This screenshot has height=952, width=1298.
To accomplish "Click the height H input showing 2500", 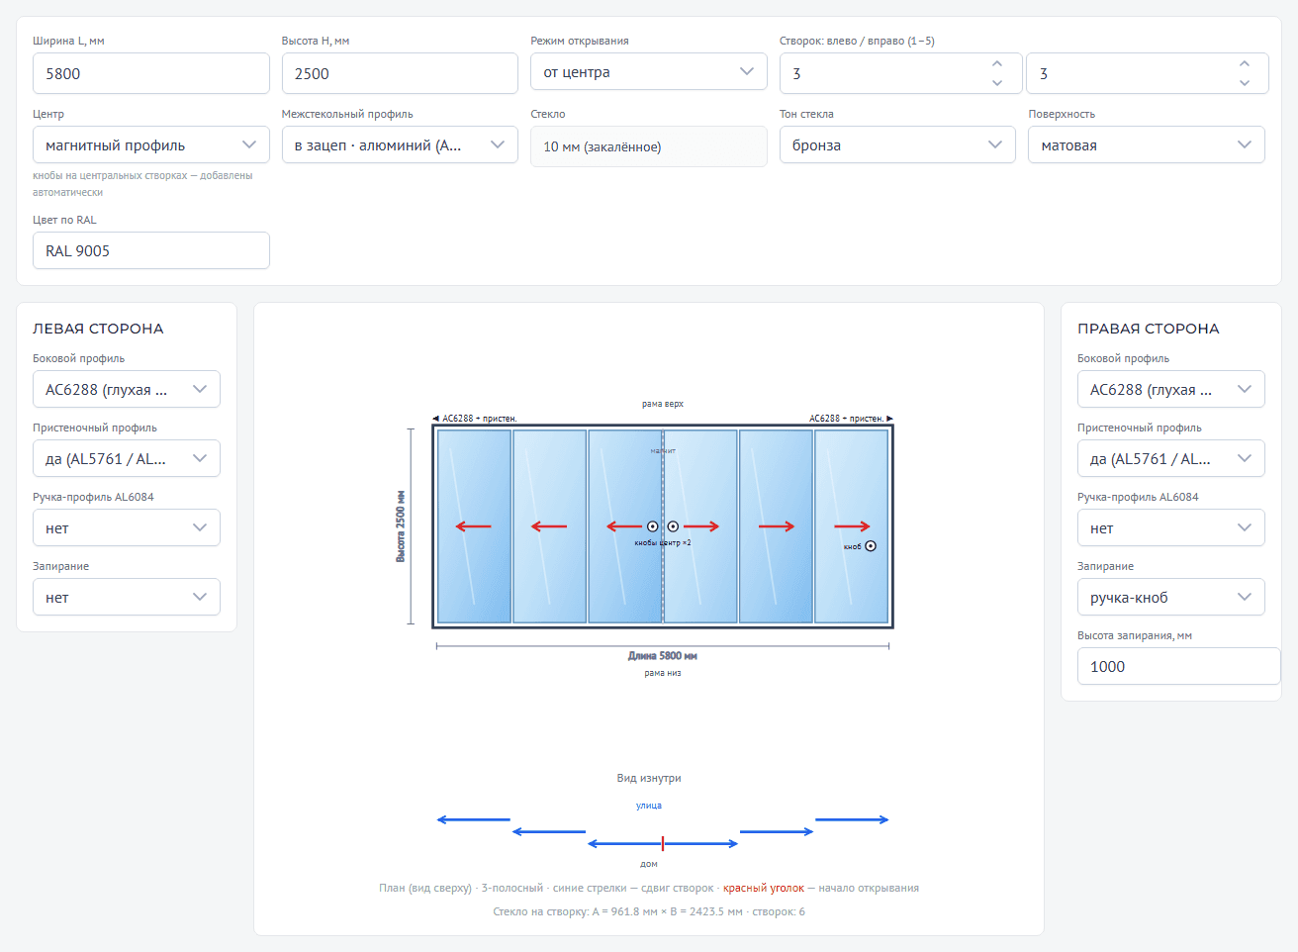I will point(400,73).
